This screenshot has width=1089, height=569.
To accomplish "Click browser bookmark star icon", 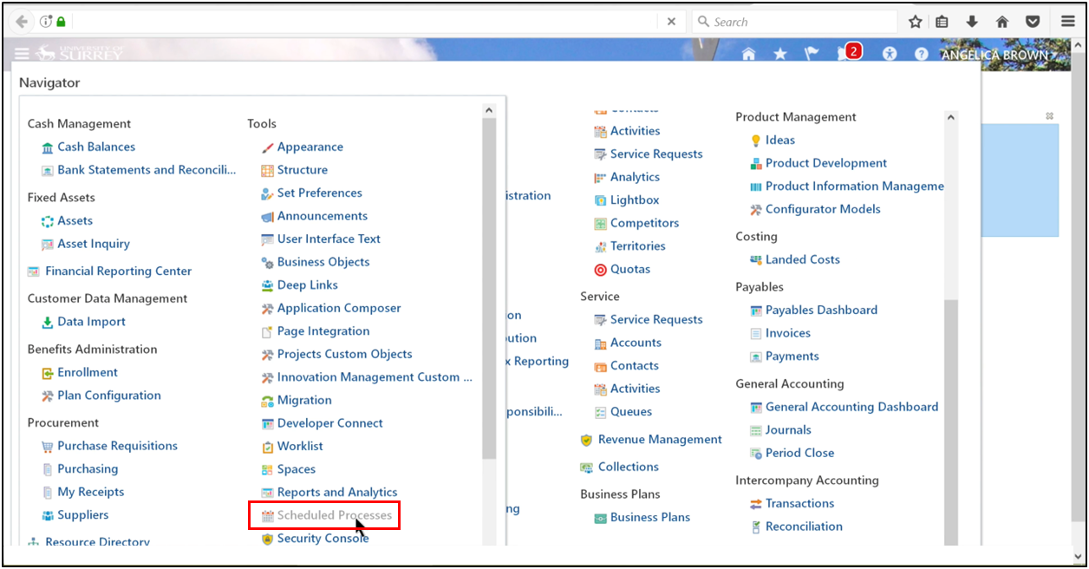I will (915, 22).
